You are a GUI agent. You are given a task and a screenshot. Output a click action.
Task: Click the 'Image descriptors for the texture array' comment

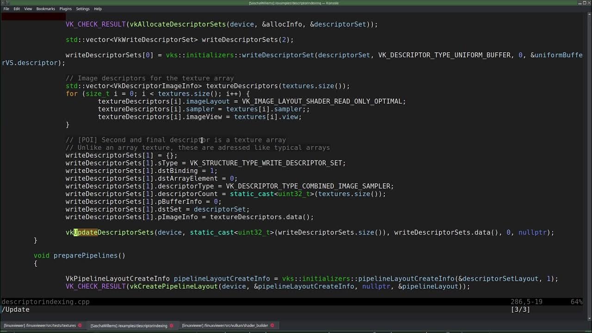click(x=150, y=78)
